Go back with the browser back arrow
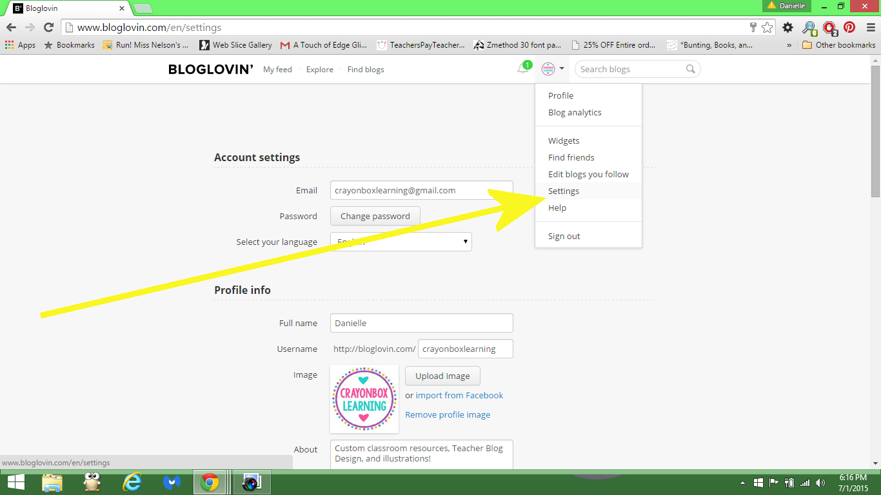The image size is (881, 495). pos(11,27)
